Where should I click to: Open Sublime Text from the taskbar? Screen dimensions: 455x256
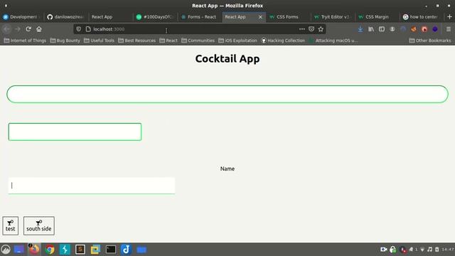[x=80, y=250]
